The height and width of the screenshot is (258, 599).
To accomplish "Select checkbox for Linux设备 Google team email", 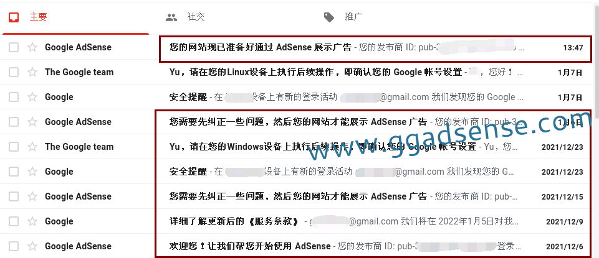I will (14, 72).
